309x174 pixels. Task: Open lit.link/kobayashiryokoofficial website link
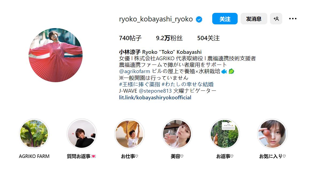[155, 97]
